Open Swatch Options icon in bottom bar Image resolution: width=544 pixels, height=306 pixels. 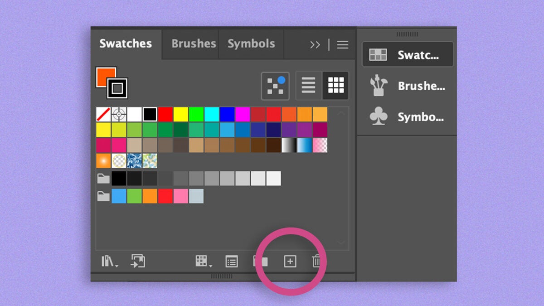tap(232, 261)
